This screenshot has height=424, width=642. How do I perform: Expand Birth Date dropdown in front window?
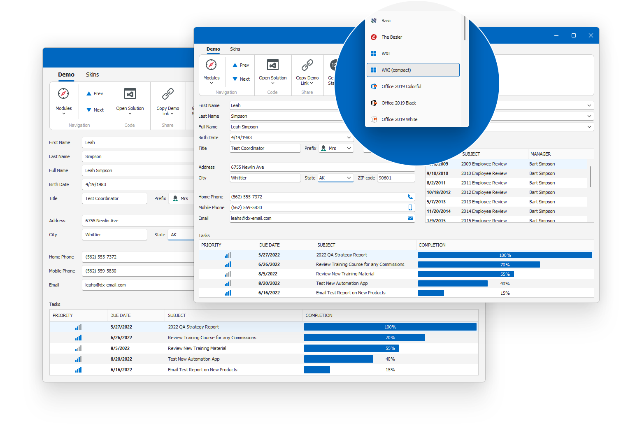pyautogui.click(x=349, y=137)
